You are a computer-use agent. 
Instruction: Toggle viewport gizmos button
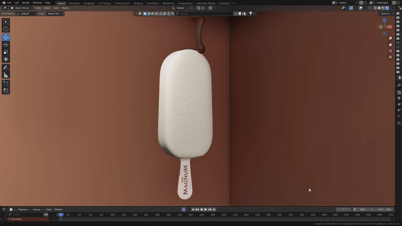[351, 8]
